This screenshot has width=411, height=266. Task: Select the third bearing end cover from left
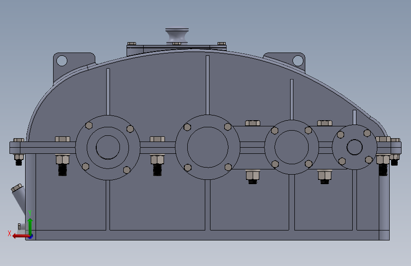pyautogui.click(x=292, y=147)
